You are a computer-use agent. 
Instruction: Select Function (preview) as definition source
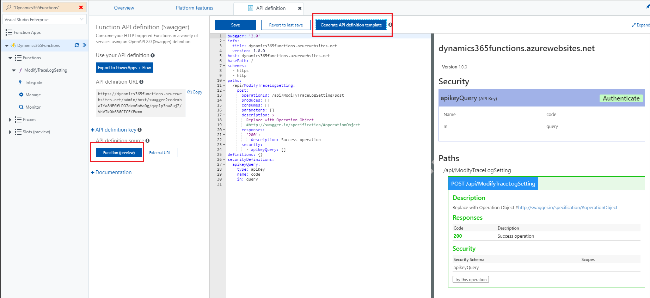pos(119,153)
